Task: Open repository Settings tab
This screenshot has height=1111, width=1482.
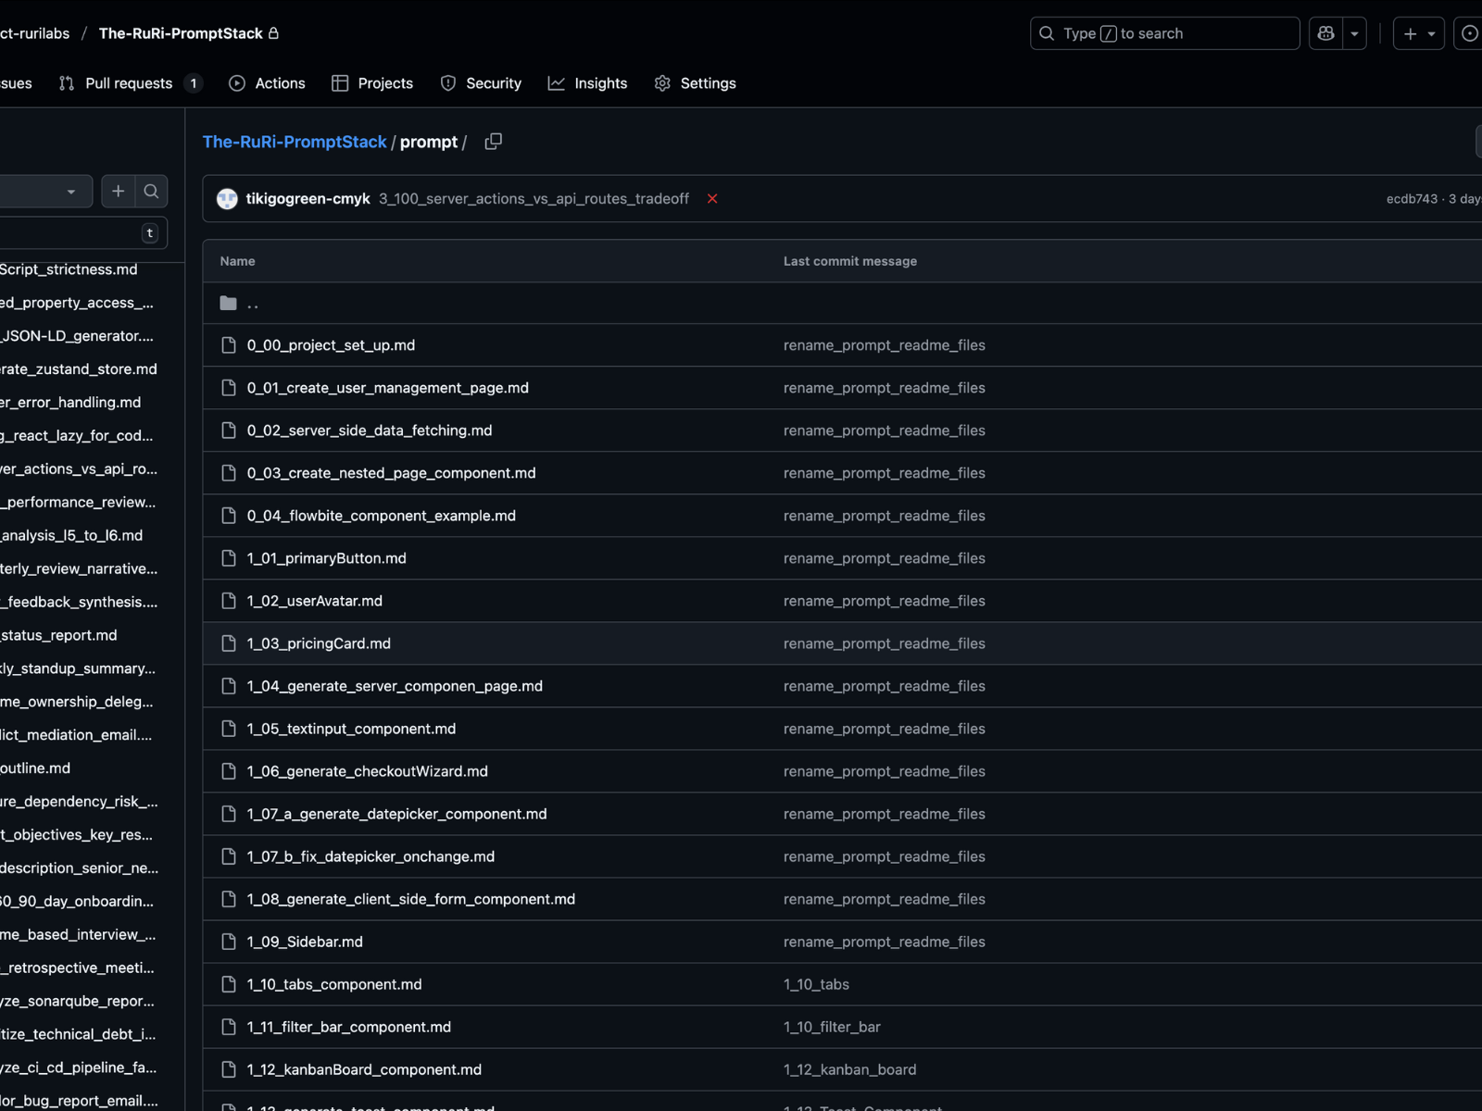Action: point(696,83)
